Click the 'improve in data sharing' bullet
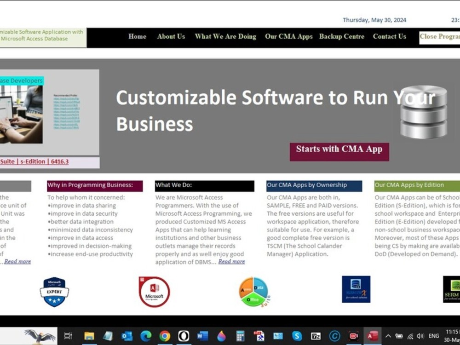The image size is (460, 345). coord(82,206)
